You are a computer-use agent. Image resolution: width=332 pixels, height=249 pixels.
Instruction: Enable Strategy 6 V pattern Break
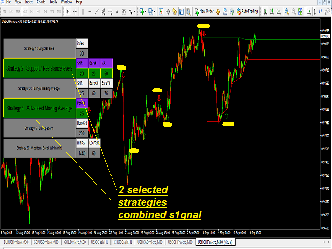(39, 148)
